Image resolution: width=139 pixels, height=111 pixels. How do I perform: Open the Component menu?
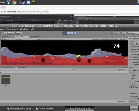pos(12,29)
